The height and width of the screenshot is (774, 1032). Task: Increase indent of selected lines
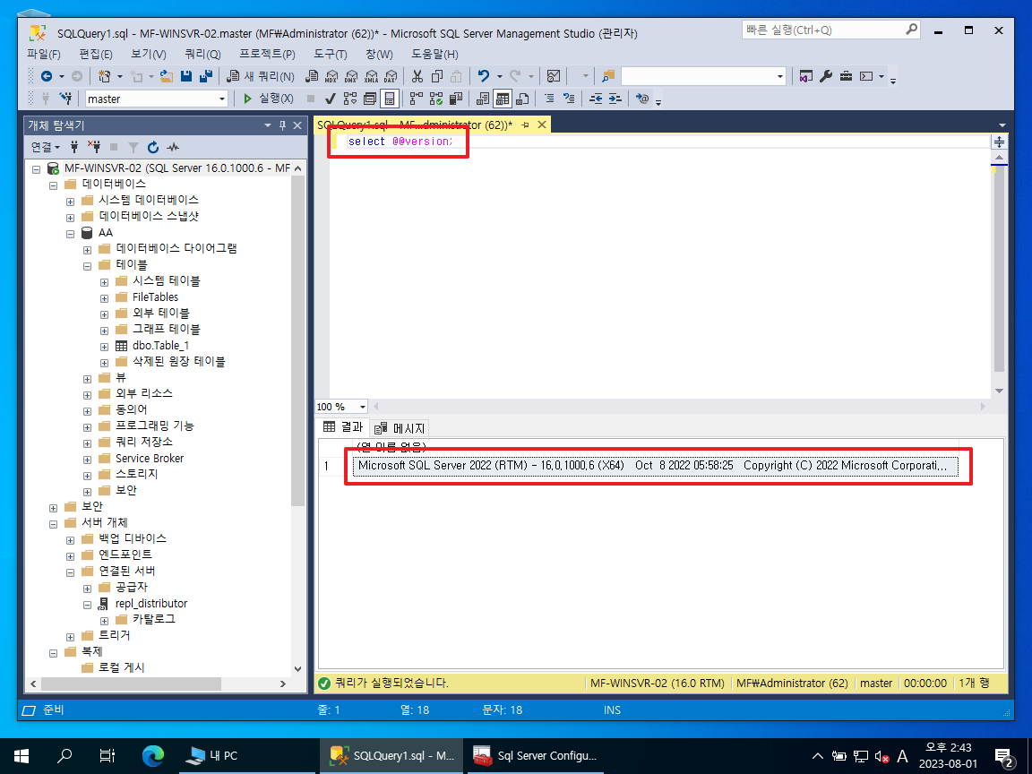point(615,99)
